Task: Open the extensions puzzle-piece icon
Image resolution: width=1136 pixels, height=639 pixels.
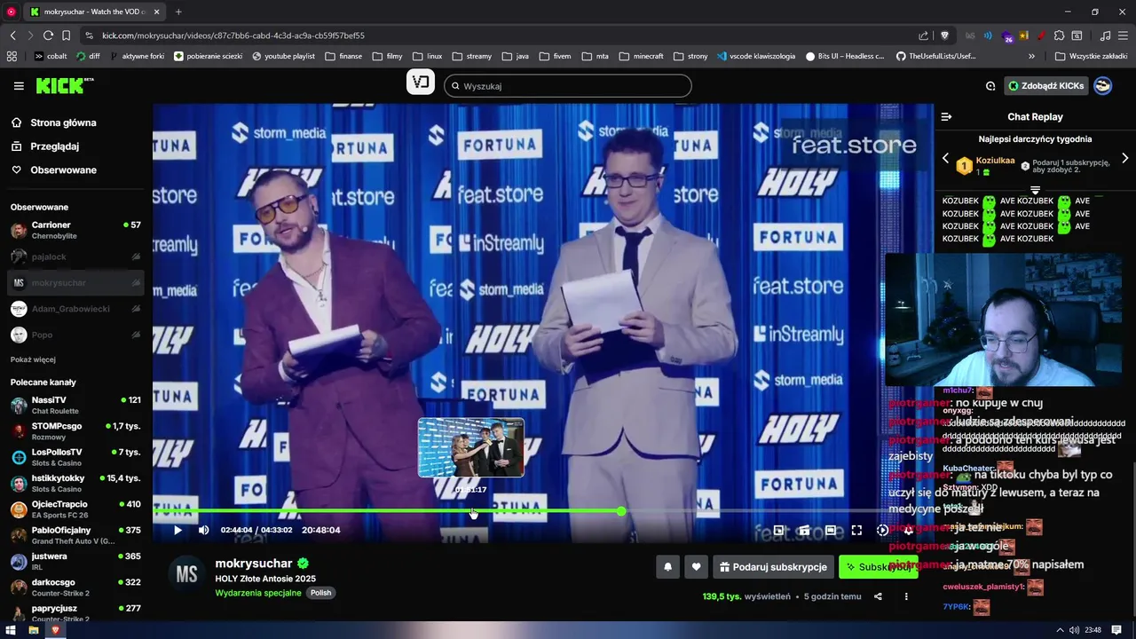Action: point(1060,35)
